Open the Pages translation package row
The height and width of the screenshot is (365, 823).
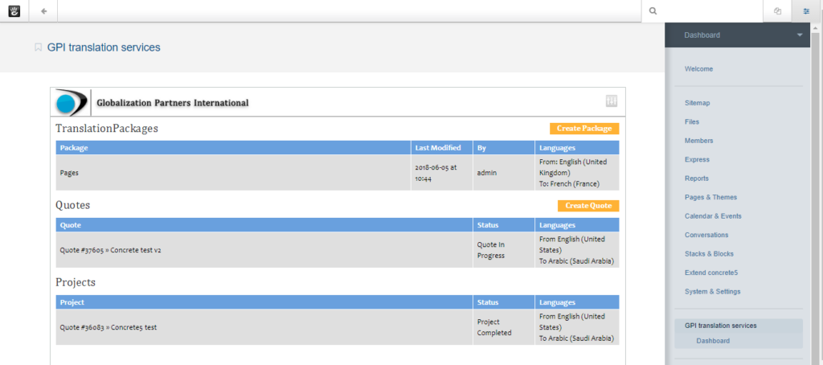pyautogui.click(x=69, y=172)
